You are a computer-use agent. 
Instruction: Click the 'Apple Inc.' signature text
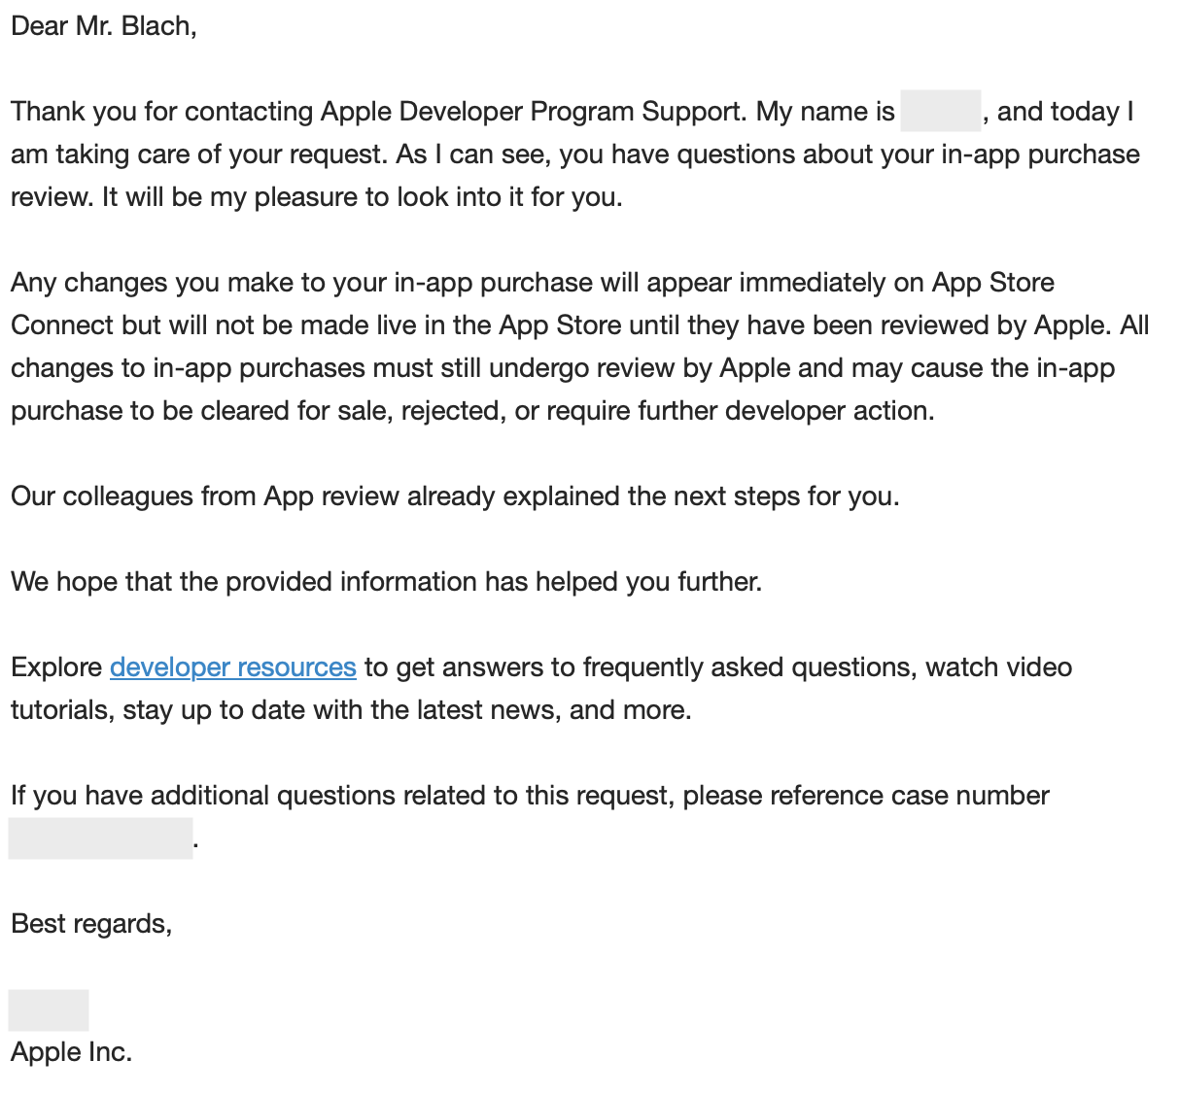click(x=71, y=1052)
